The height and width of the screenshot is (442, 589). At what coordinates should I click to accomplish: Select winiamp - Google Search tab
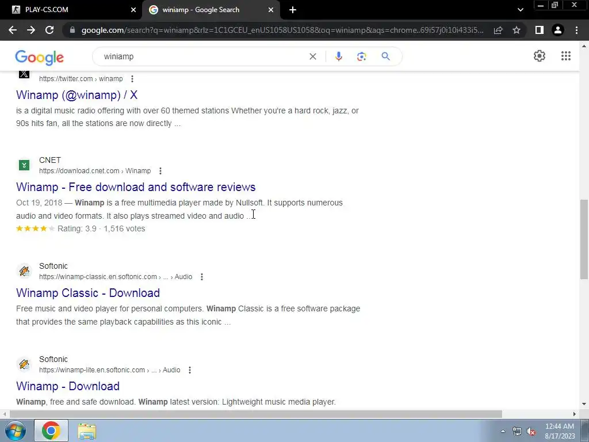click(211, 10)
